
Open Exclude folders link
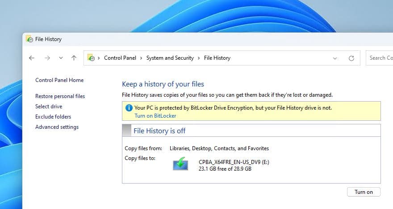(53, 117)
